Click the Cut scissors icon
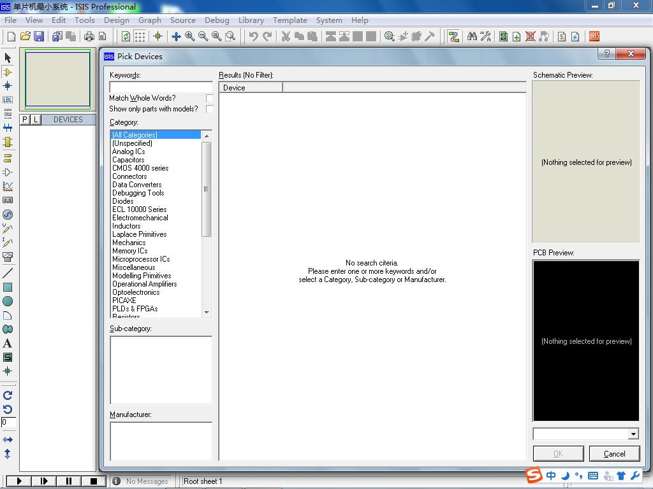The height and width of the screenshot is (489, 653). (x=286, y=36)
